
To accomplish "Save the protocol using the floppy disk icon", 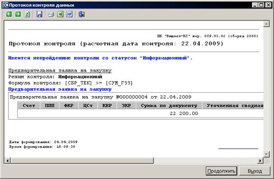I will [40, 14].
